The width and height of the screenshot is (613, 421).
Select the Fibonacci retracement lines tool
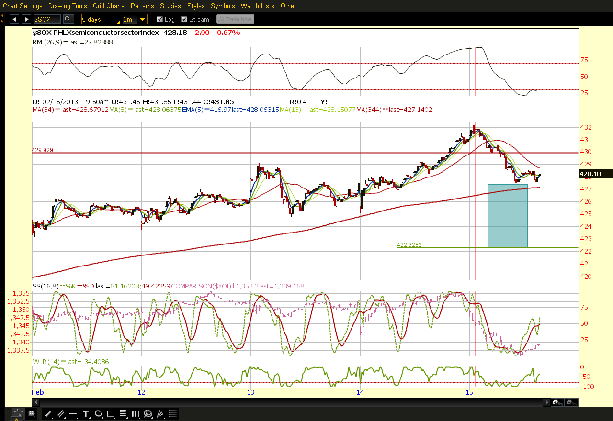pyautogui.click(x=123, y=414)
